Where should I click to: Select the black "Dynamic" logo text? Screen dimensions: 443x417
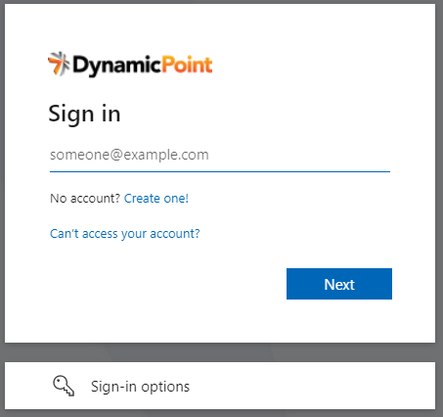(116, 66)
